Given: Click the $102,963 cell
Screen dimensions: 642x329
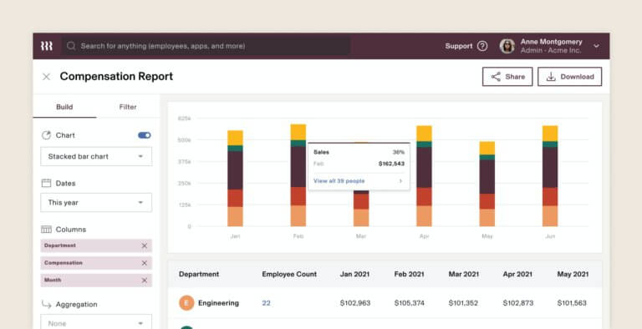Looking at the screenshot, I should pyautogui.click(x=355, y=303).
